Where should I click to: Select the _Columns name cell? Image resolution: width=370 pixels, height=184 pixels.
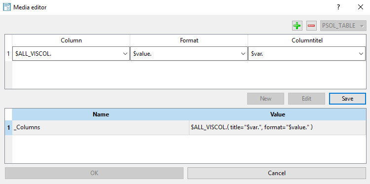coord(101,127)
